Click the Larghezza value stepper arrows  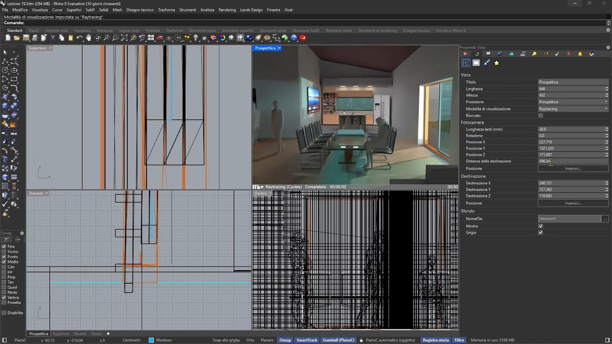click(x=607, y=89)
